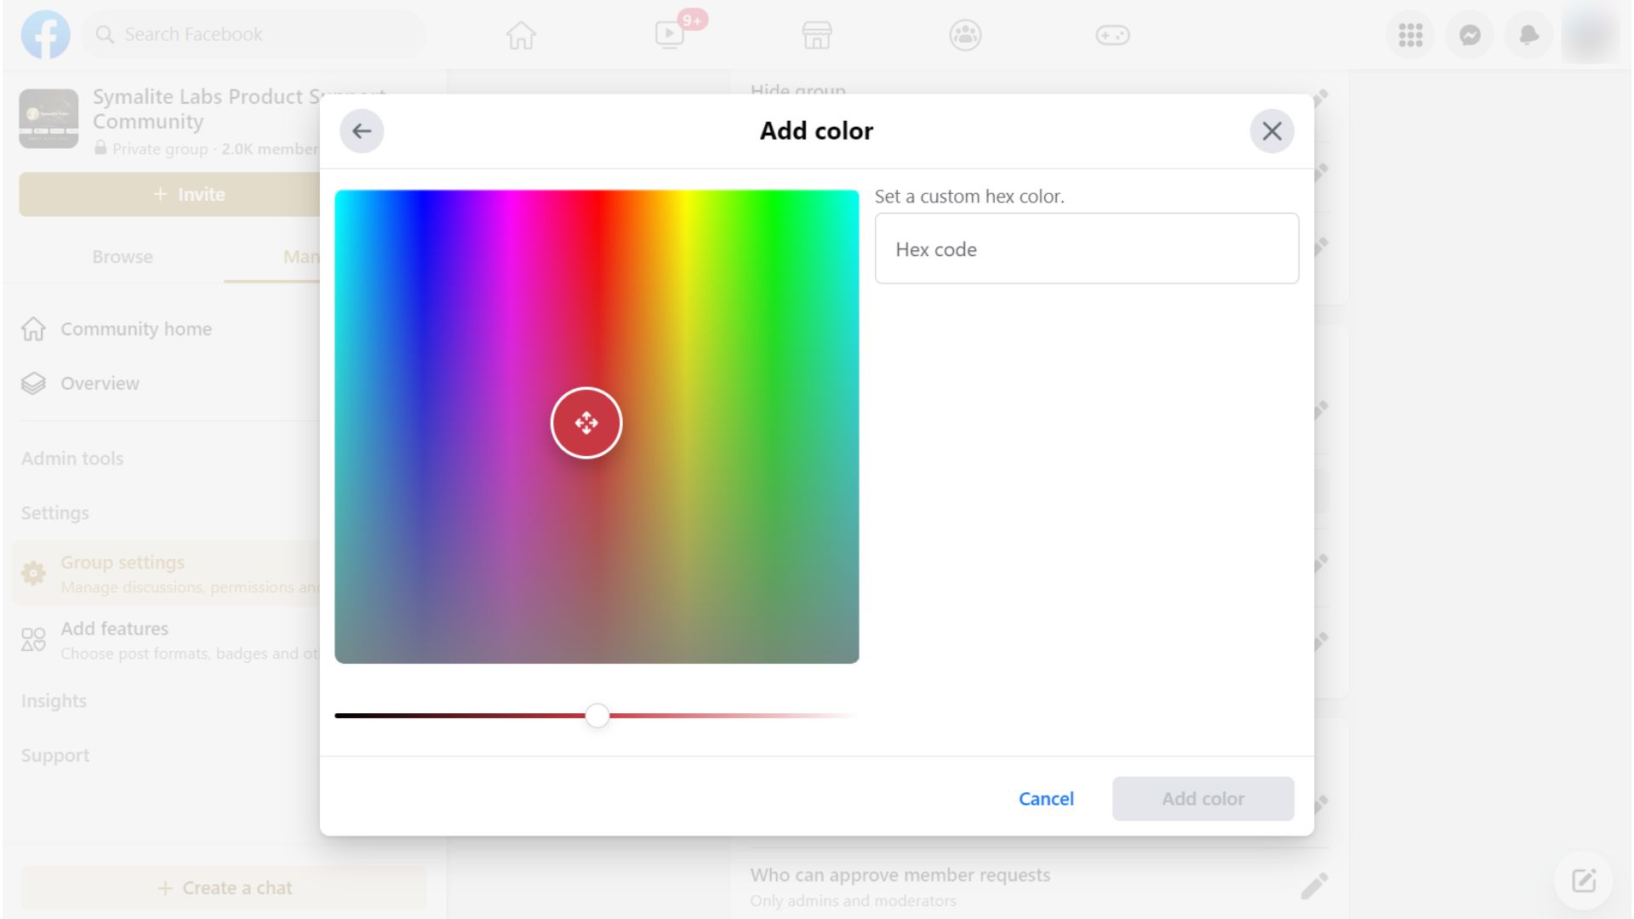Open the Groups icon in top bar
This screenshot has width=1634, height=919.
[x=965, y=35]
